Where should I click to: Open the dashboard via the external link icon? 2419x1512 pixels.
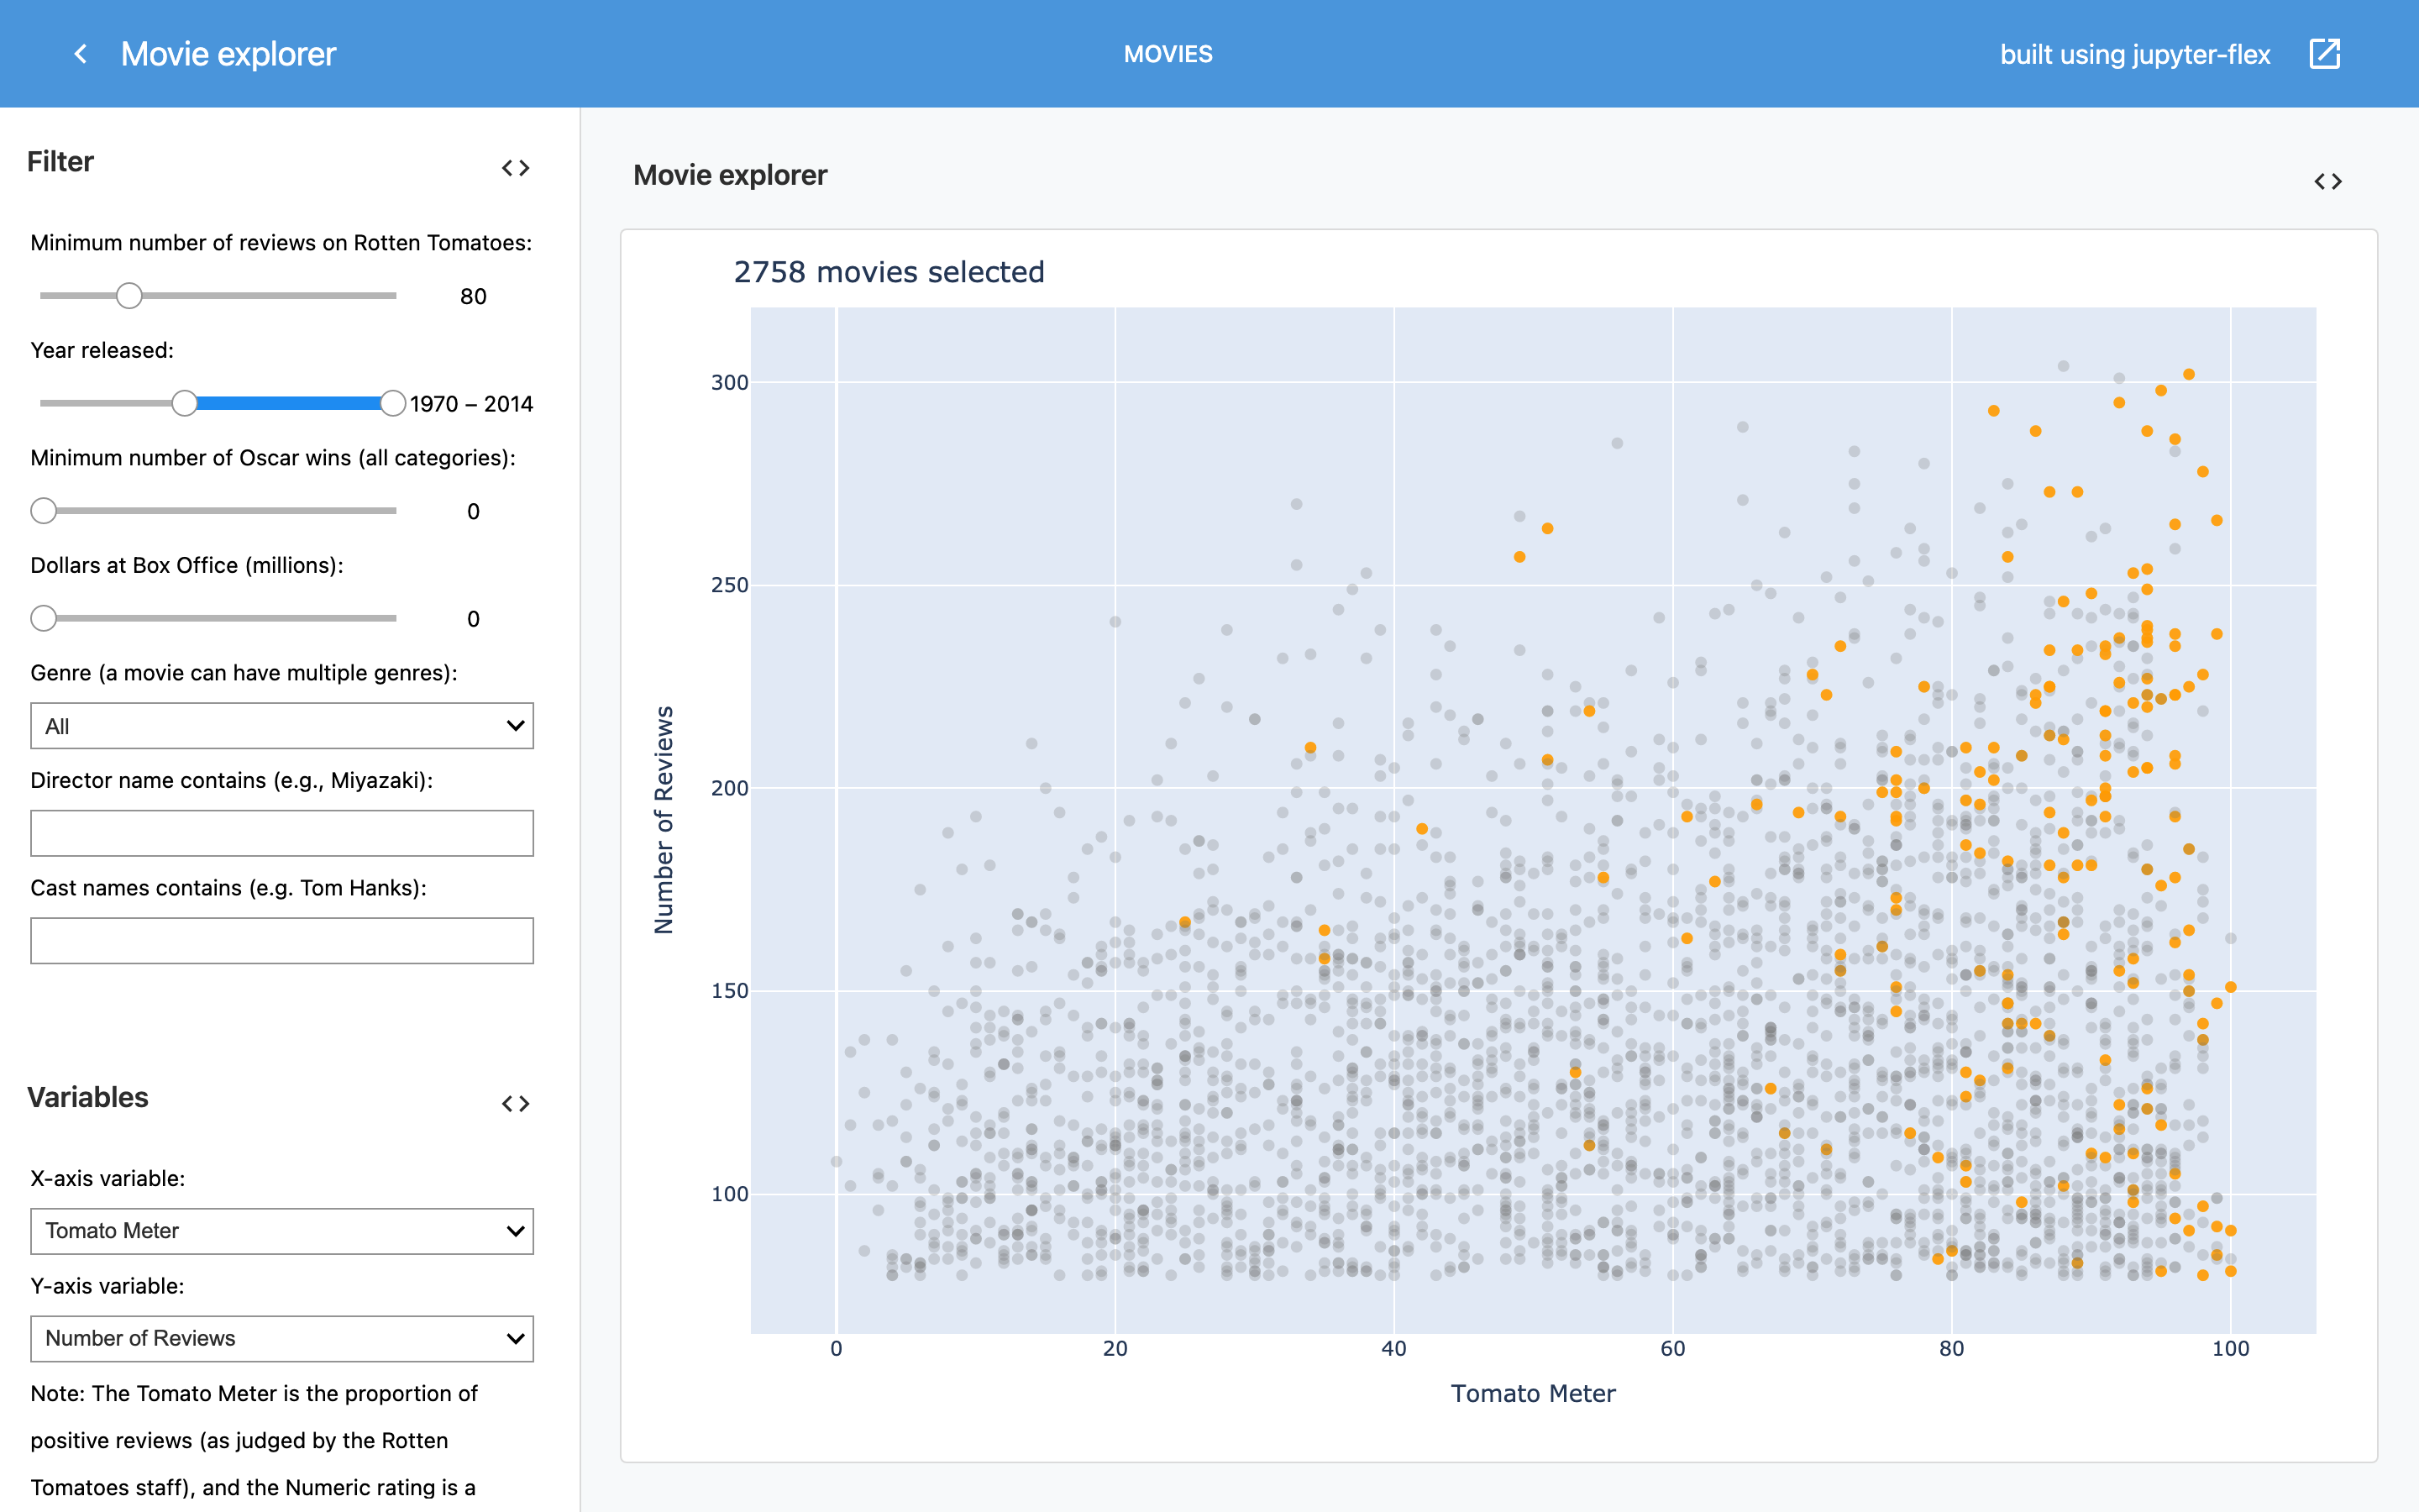[2326, 53]
